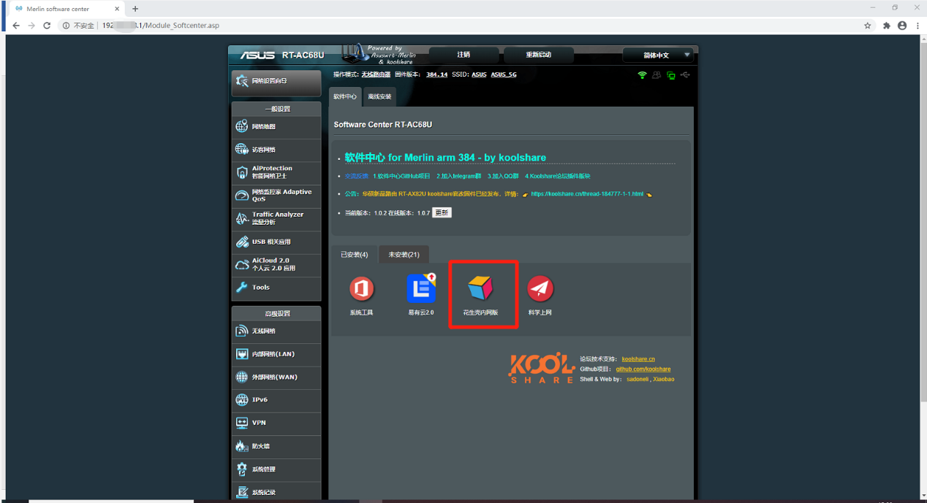Open the Chrome extensions puzzle icon
Viewport: 927px width, 503px height.
pyautogui.click(x=887, y=26)
